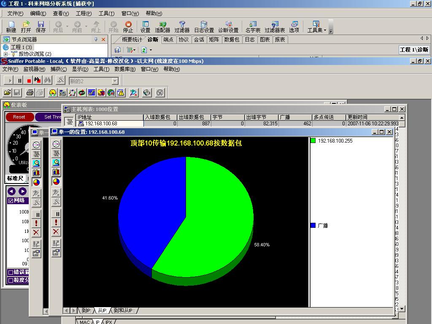
Task: Click the red Reset button
Action: pyautogui.click(x=19, y=117)
